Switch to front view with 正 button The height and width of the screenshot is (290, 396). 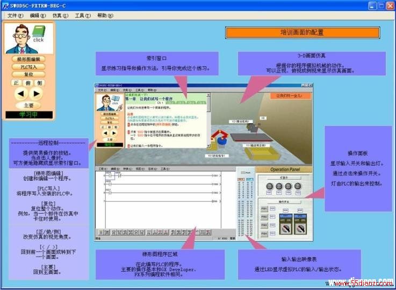tap(16, 83)
